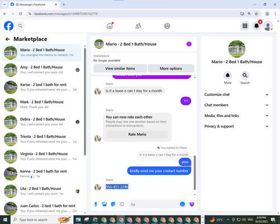Open the Friends icon in top navigation
This screenshot has height=224, width=280.
[138, 26]
